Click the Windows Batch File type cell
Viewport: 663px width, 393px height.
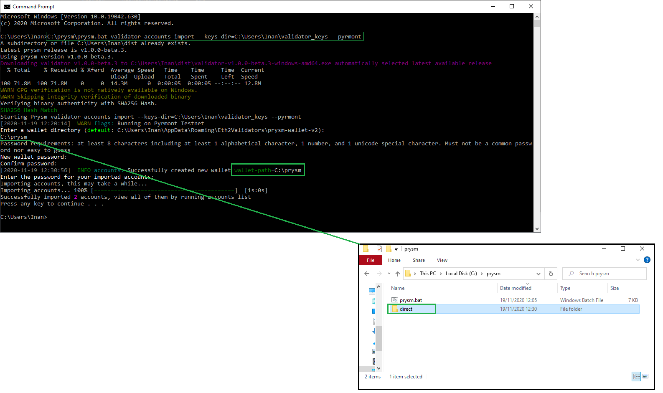coord(582,300)
